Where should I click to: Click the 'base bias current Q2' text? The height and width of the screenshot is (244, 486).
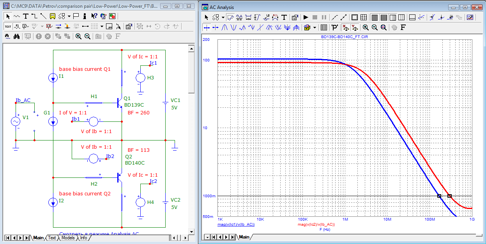click(x=85, y=193)
